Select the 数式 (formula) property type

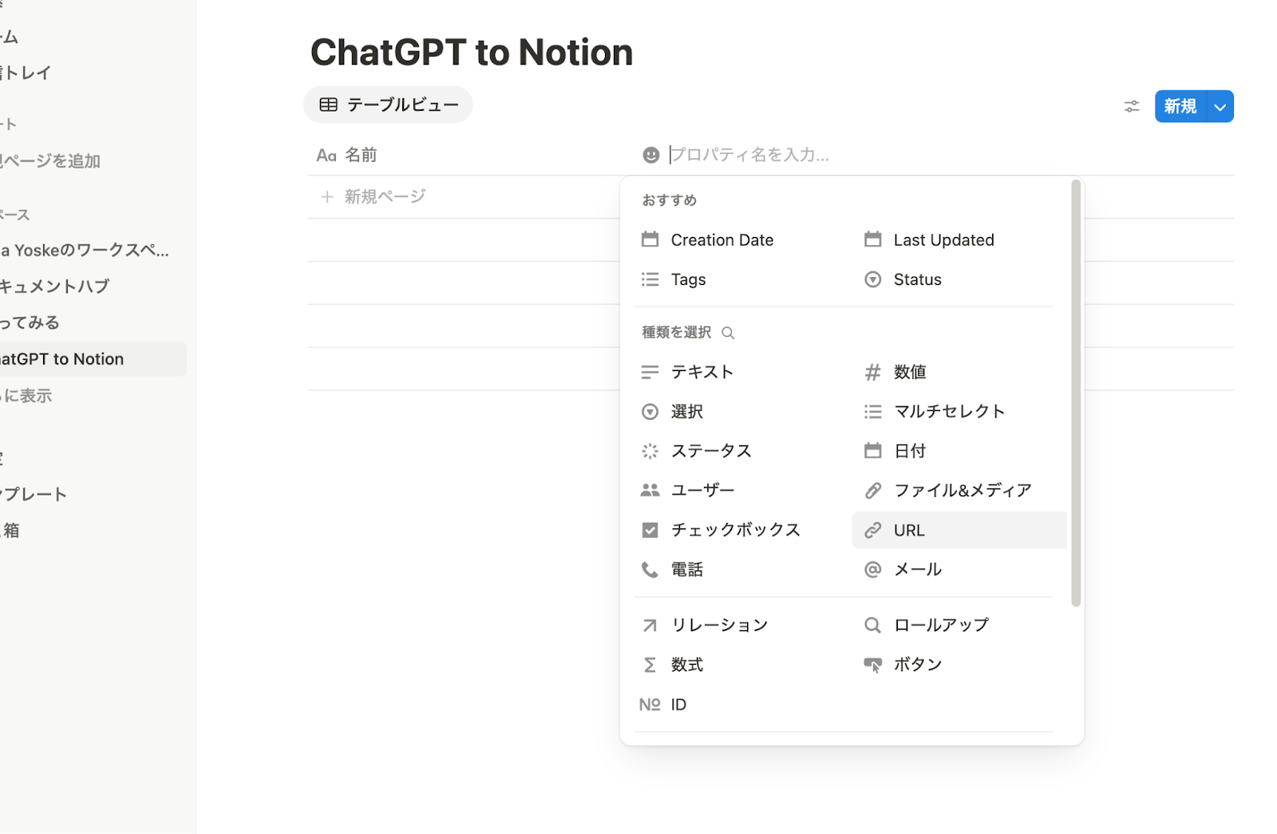687,664
